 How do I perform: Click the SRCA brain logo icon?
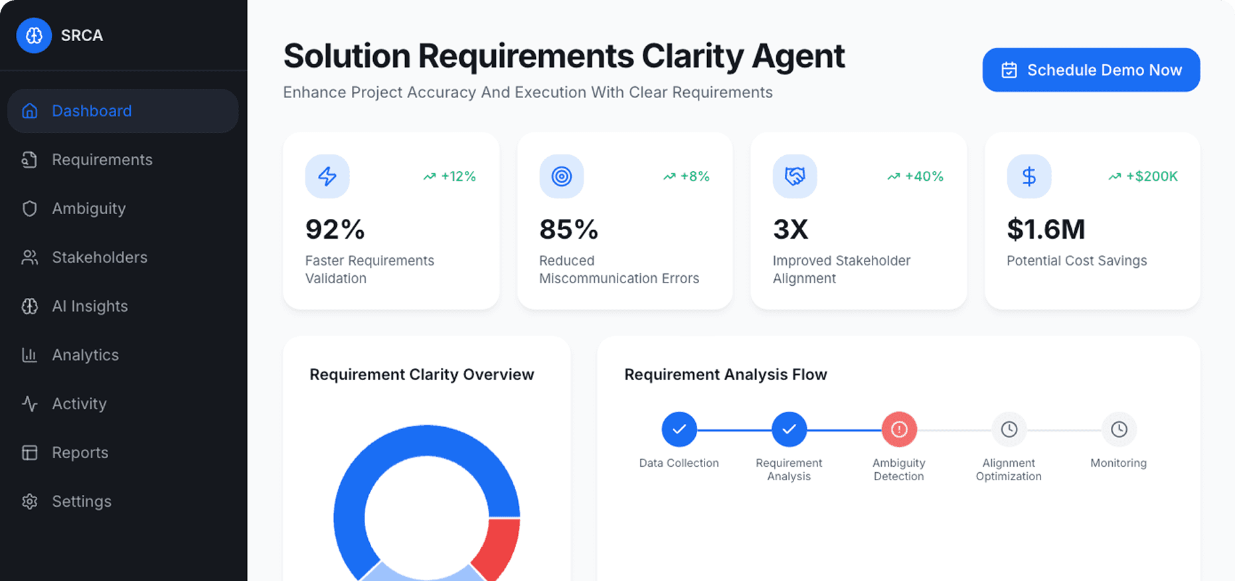click(34, 35)
